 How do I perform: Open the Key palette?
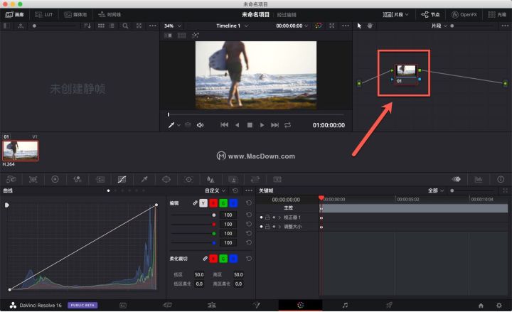click(233, 179)
